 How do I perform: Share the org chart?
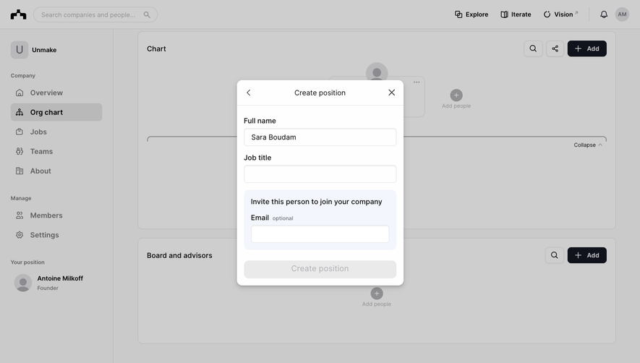[555, 48]
